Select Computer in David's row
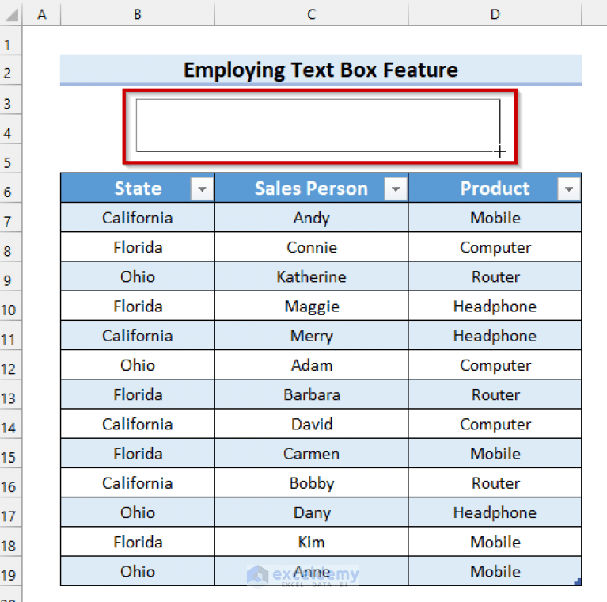This screenshot has height=602, width=607. click(495, 424)
